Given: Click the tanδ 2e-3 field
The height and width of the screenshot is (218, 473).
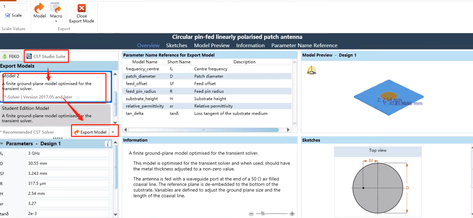Looking at the screenshot, I should 67,214.
